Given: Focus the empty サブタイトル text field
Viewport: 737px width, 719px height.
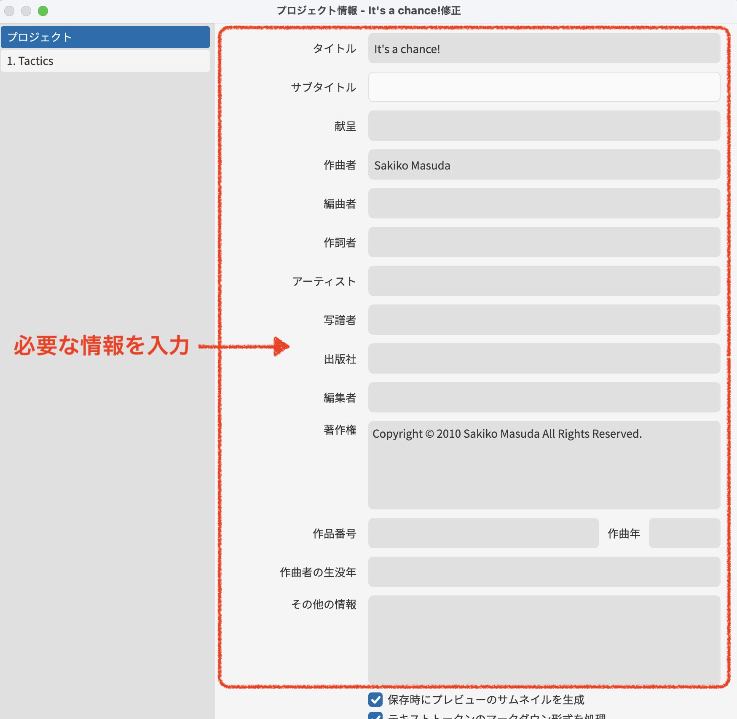Looking at the screenshot, I should click(x=544, y=87).
